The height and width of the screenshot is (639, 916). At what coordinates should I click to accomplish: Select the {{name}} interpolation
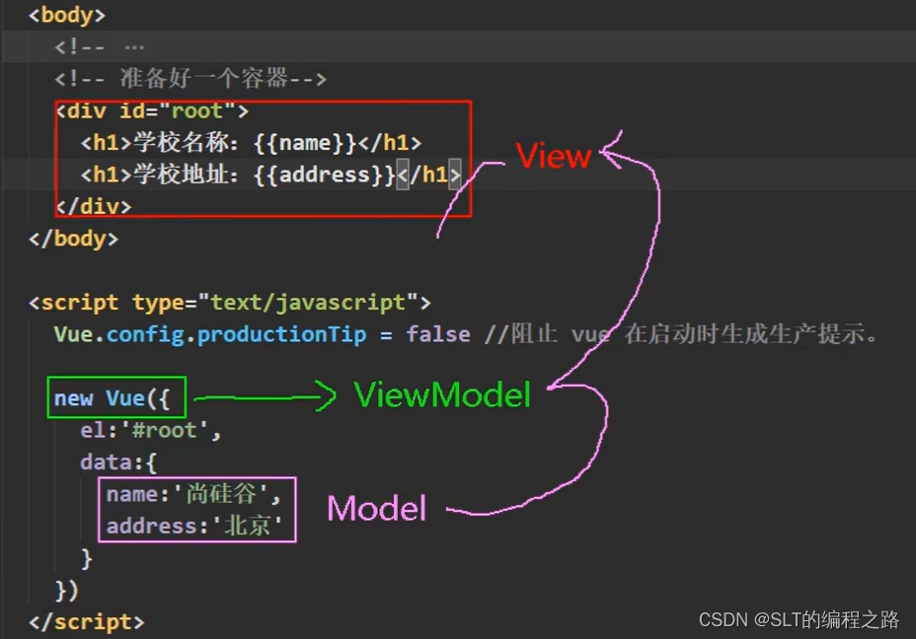coord(305,142)
